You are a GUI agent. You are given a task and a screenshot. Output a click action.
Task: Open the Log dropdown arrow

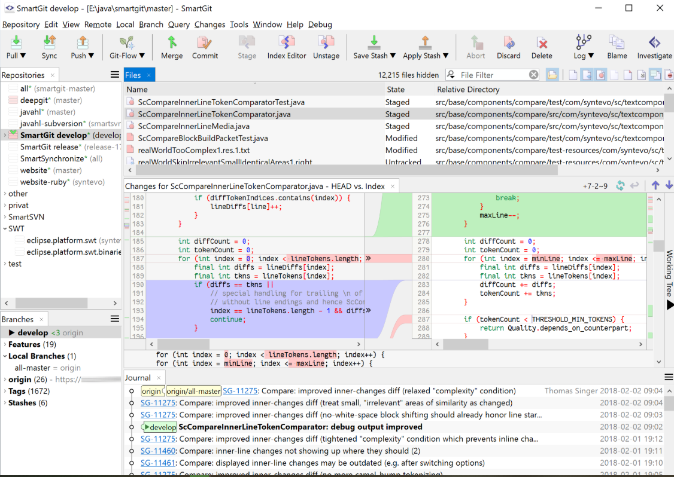point(591,56)
